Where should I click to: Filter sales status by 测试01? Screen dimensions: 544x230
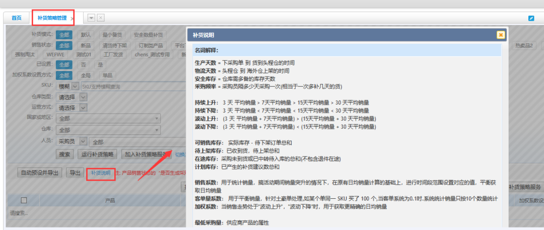(x=84, y=54)
